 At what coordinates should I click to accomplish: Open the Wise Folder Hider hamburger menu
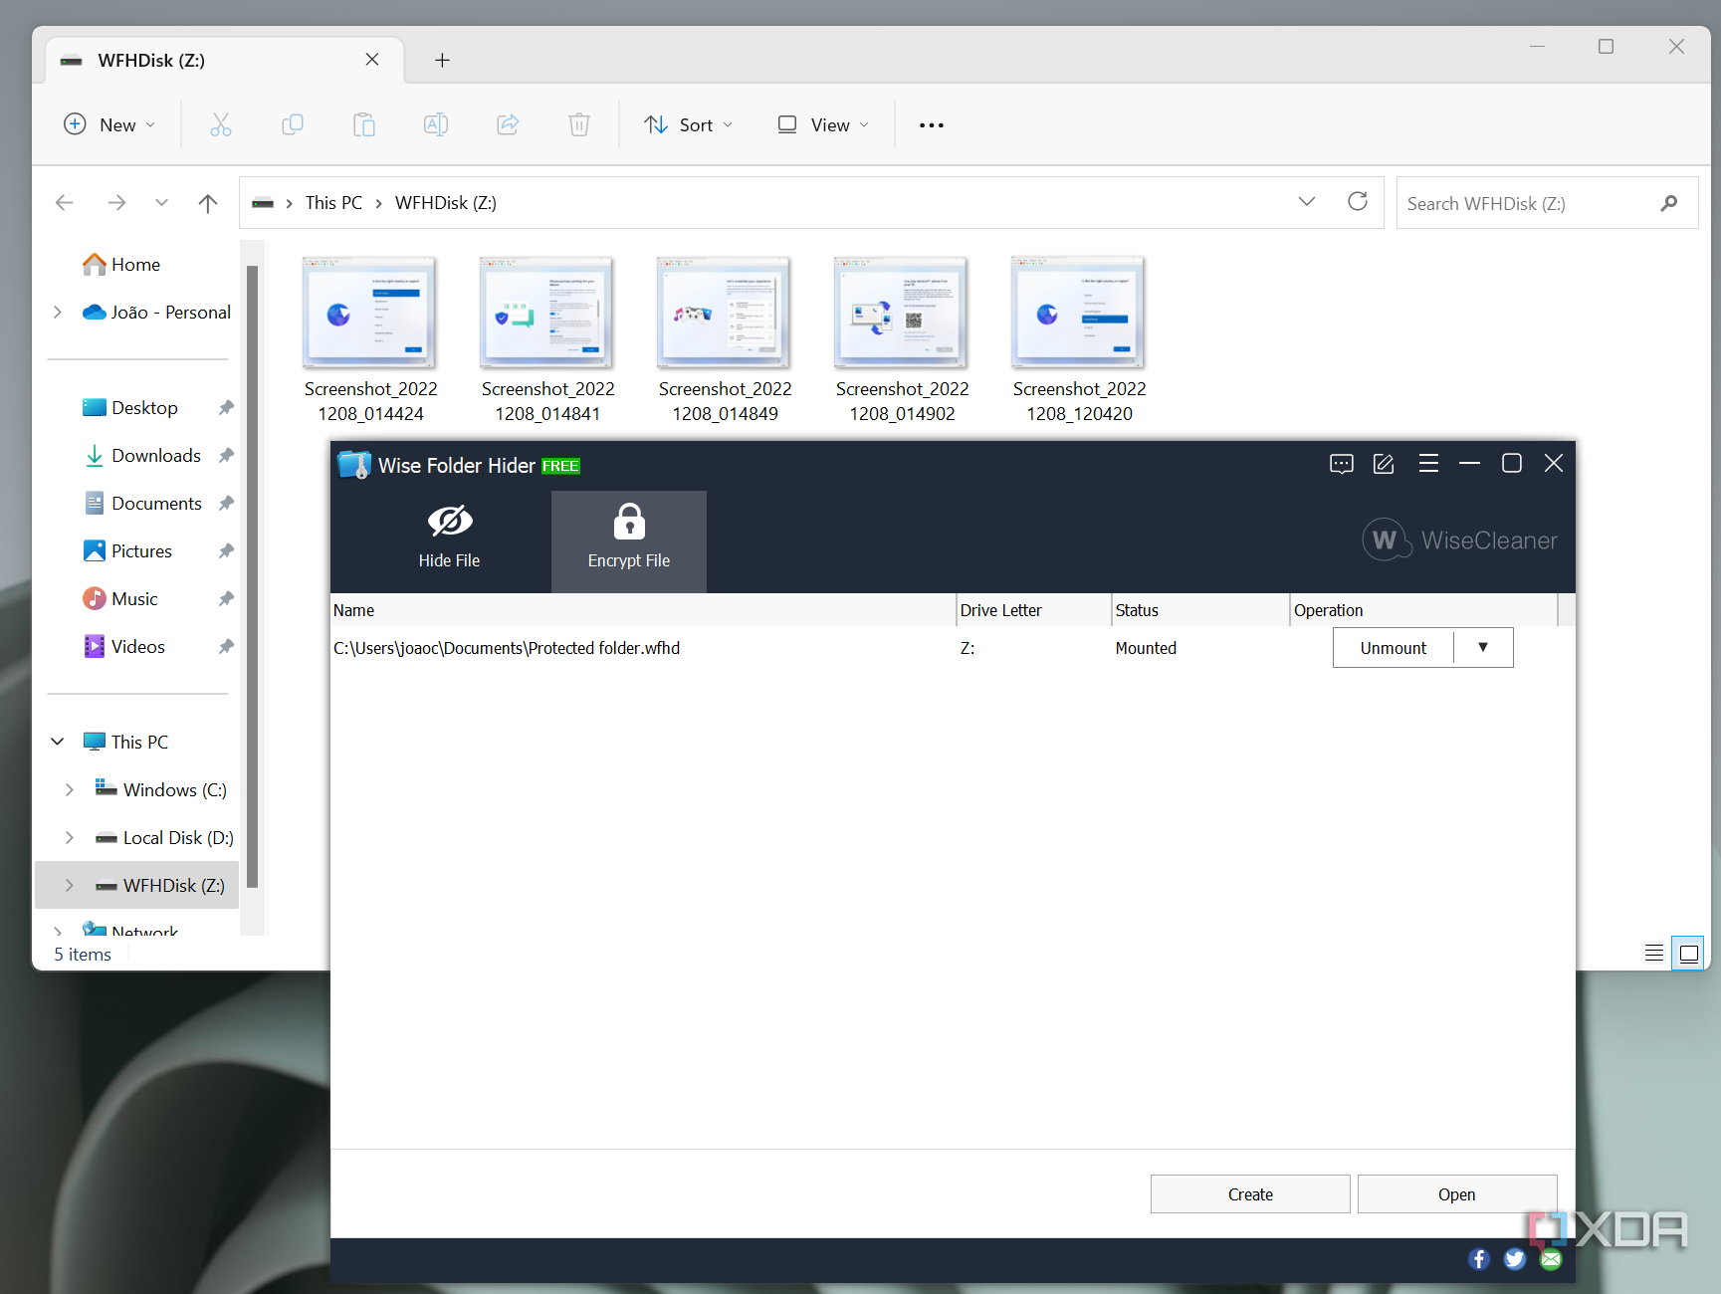pyautogui.click(x=1428, y=464)
